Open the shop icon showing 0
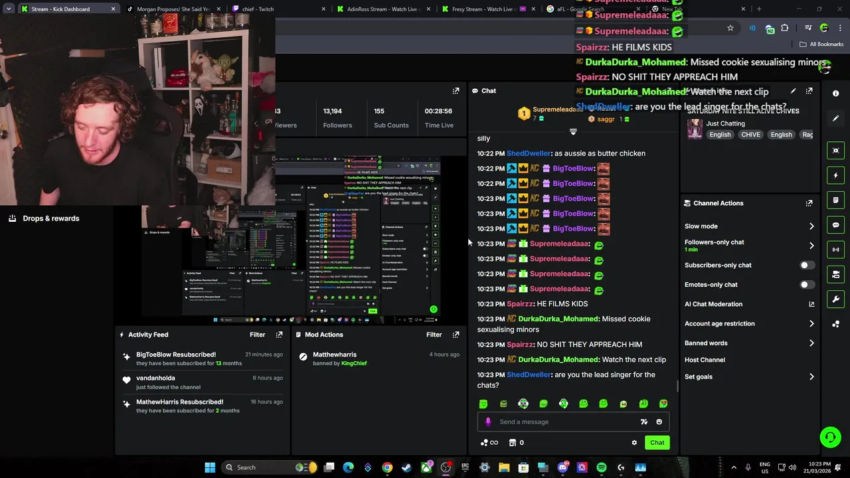This screenshot has height=478, width=850. point(516,443)
